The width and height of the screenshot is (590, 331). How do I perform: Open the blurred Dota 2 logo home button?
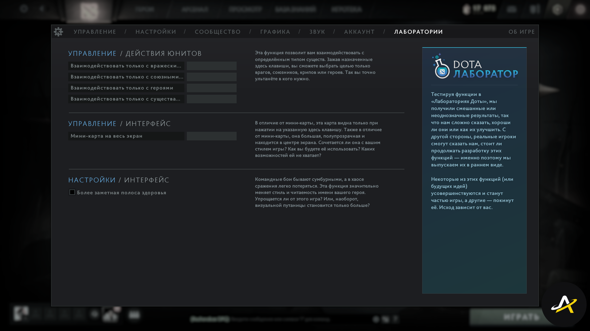[x=89, y=11]
